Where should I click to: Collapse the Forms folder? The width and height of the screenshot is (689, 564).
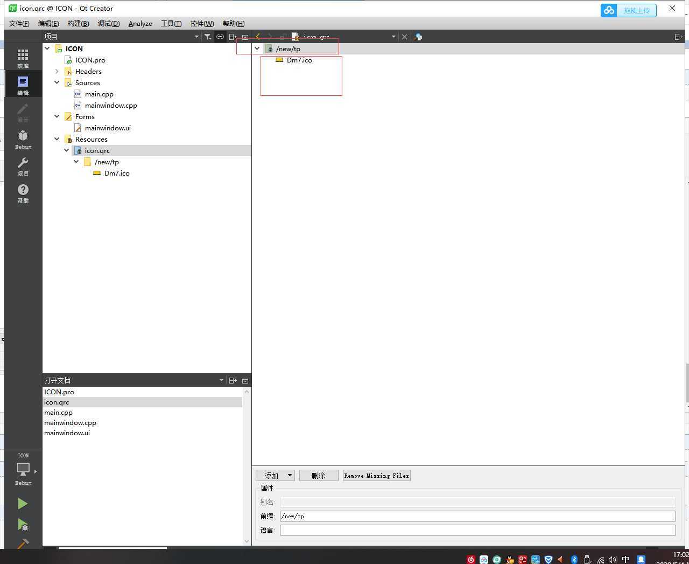[x=57, y=116]
